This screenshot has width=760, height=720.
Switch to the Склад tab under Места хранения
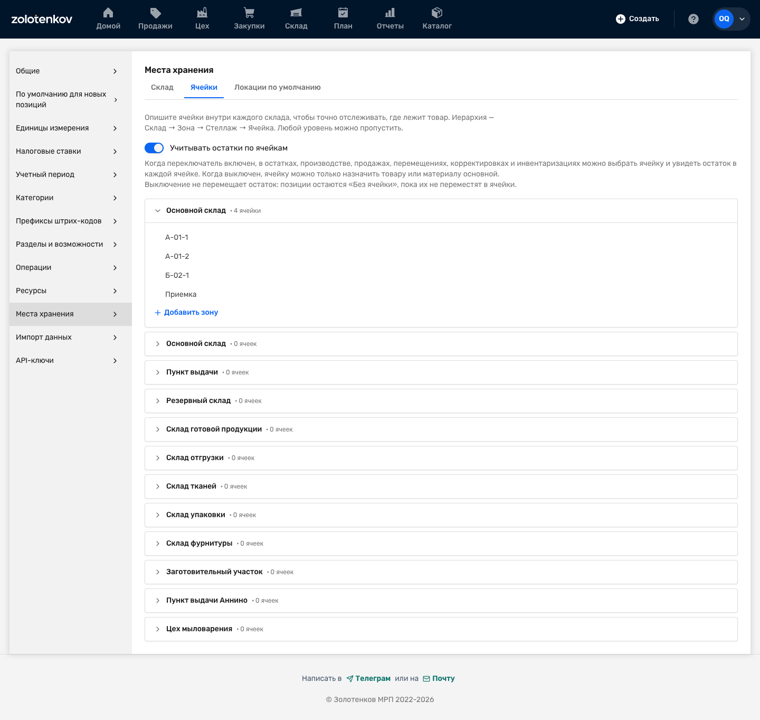point(162,88)
